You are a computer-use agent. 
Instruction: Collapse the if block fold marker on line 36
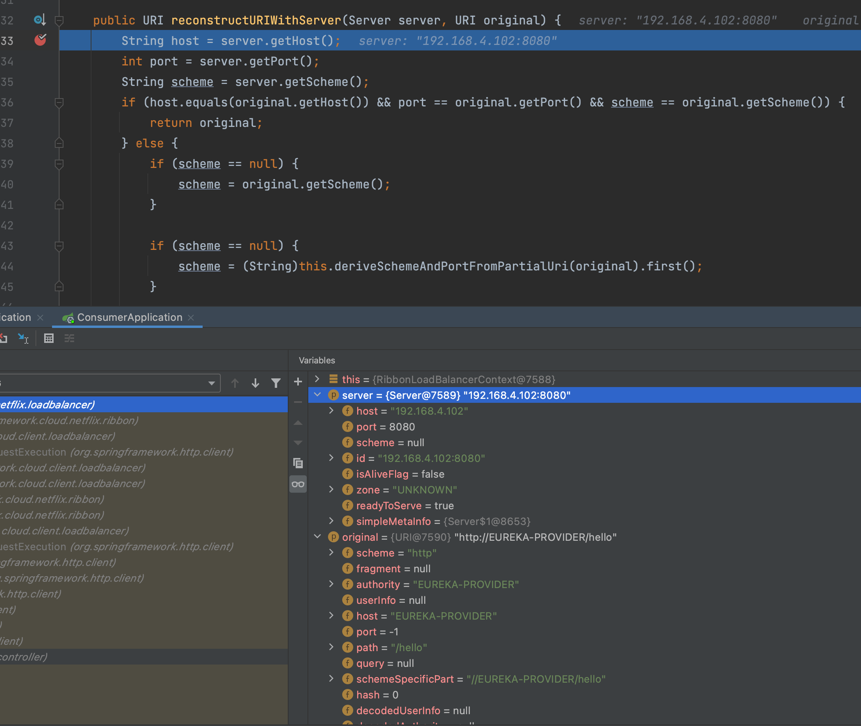point(59,102)
